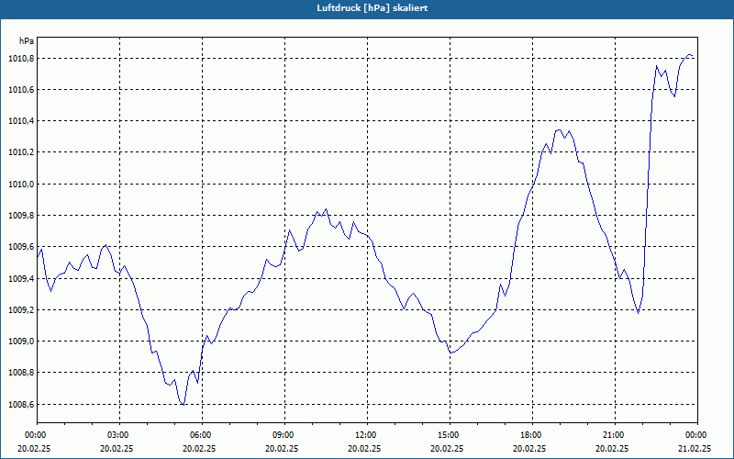The height and width of the screenshot is (459, 734).
Task: Click the 1010,2 y-axis value
Action: point(21,152)
